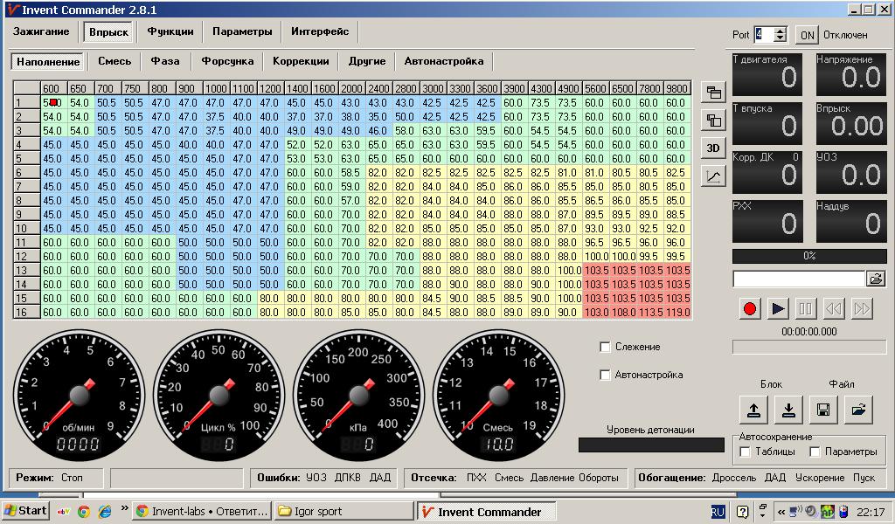Image resolution: width=895 pixels, height=524 pixels.
Task: Upload data to block with up arrow
Action: 753,410
